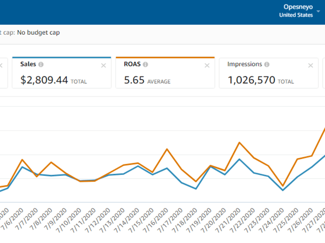Click the orange ROAS peak at 7/16/2020

(x=167, y=149)
